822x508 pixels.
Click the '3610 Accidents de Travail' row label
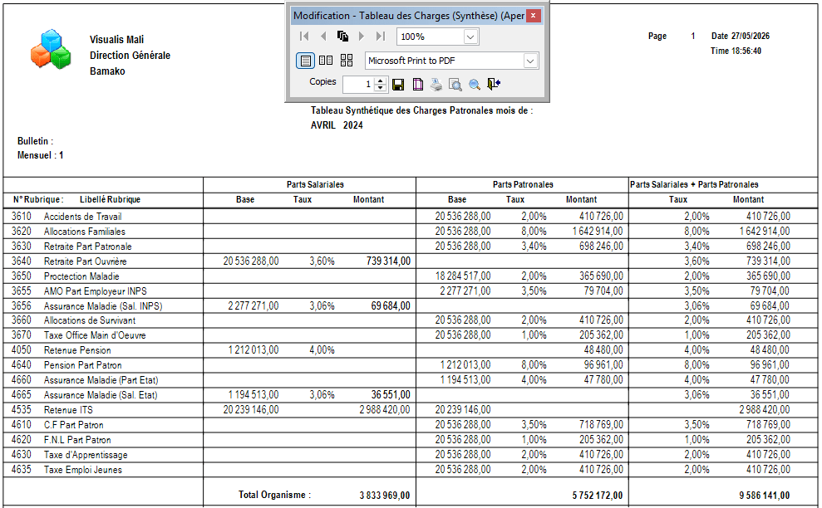click(x=66, y=217)
